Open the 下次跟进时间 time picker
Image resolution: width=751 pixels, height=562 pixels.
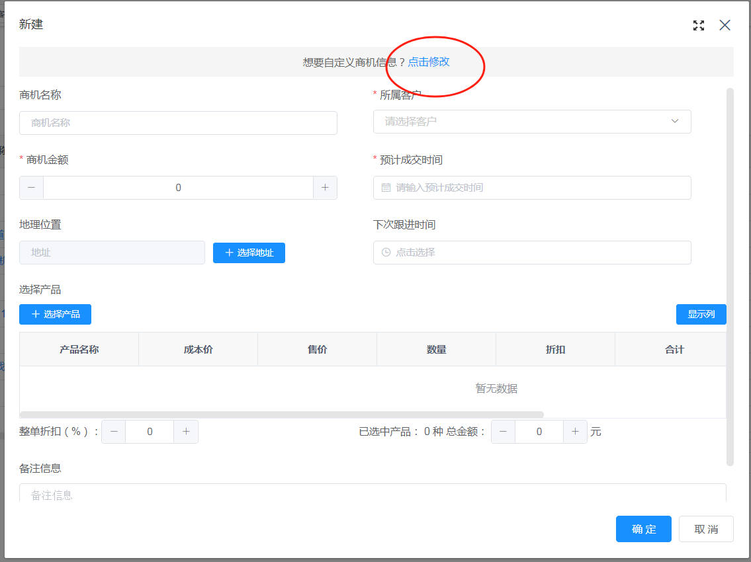[531, 253]
